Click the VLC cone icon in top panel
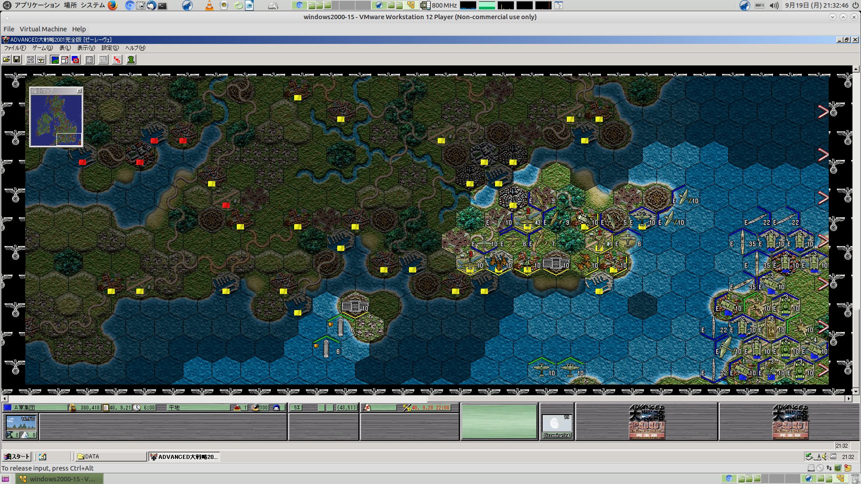The height and width of the screenshot is (484, 861). pyautogui.click(x=209, y=5)
